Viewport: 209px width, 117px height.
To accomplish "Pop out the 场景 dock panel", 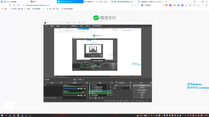I will [61, 83].
